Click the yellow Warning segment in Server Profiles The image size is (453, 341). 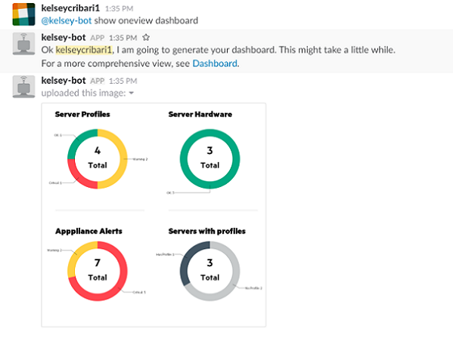point(124,159)
